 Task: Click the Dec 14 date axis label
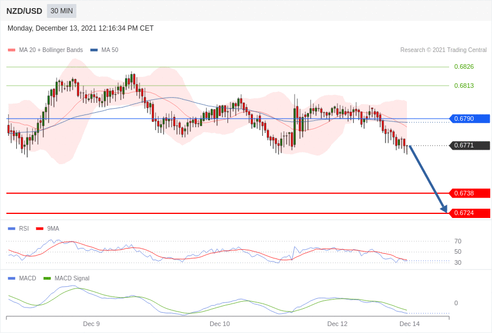pos(409,324)
